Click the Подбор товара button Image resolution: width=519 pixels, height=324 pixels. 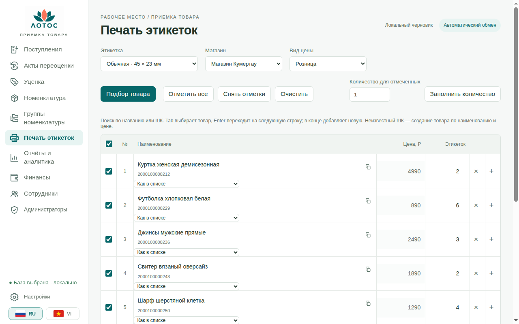128,94
